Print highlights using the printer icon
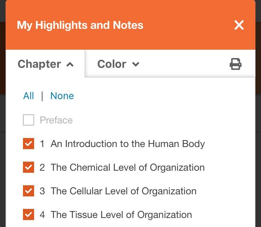Screen dimensions: 261x227 coord(236,64)
